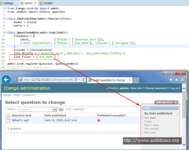Place cursor on the 'extra = 3' code line
Viewport: 189px width, 150px height.
click(21, 26)
